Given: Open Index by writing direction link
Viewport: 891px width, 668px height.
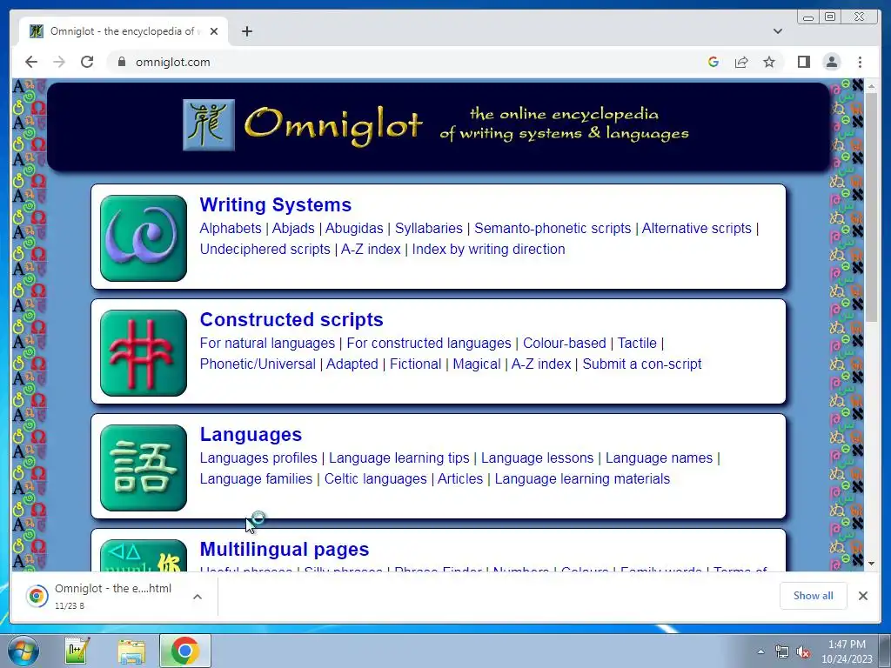Looking at the screenshot, I should click(x=488, y=250).
